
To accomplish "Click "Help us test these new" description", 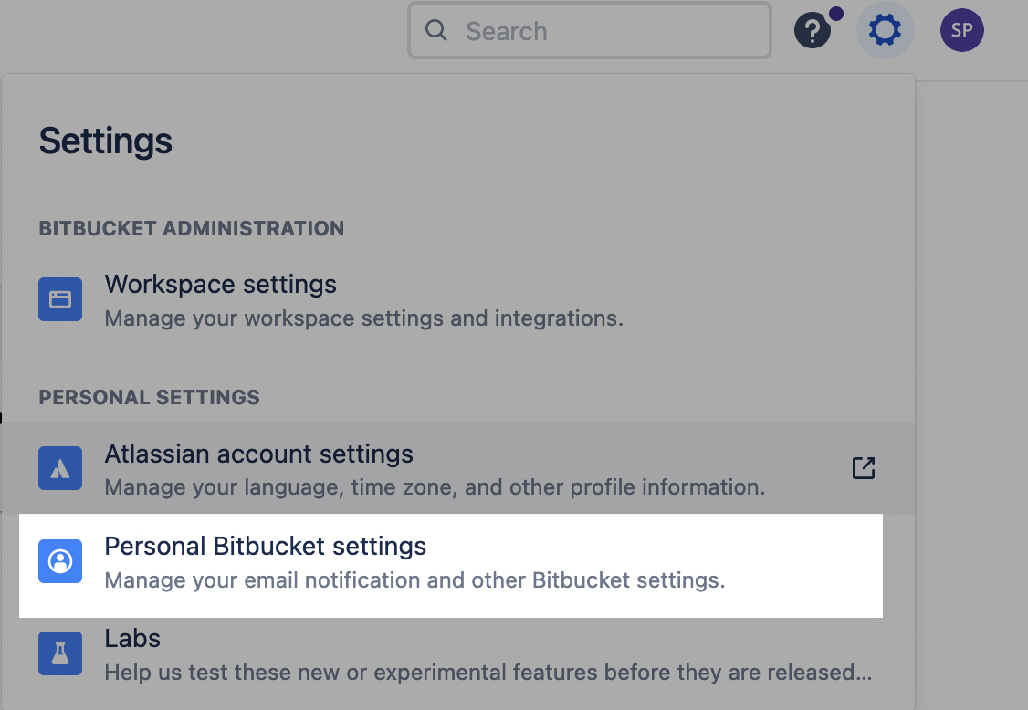I will pyautogui.click(x=488, y=673).
